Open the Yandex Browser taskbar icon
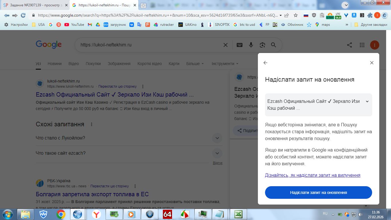The image size is (391, 220). coord(96,214)
